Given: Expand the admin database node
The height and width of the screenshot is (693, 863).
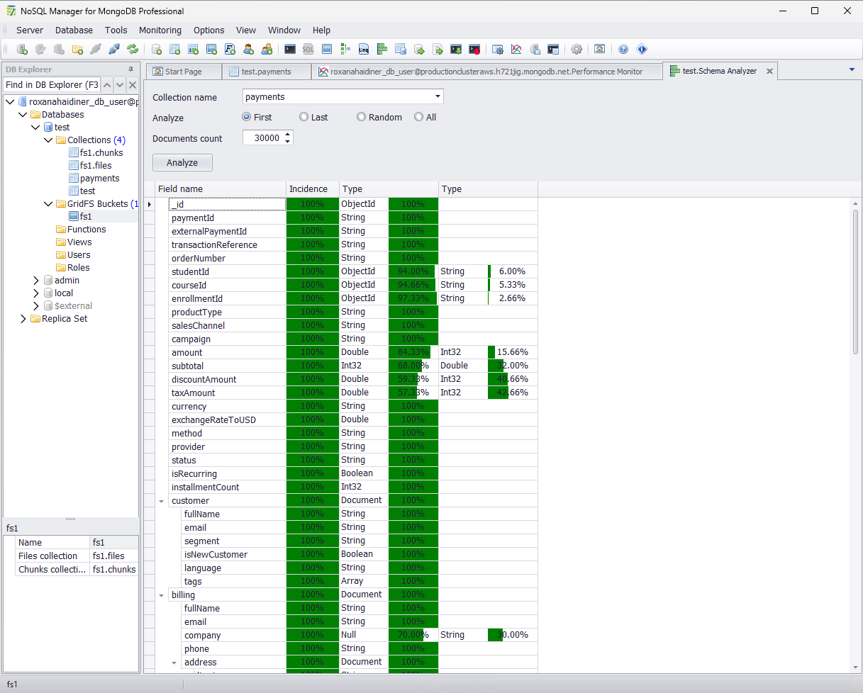Looking at the screenshot, I should pos(36,280).
